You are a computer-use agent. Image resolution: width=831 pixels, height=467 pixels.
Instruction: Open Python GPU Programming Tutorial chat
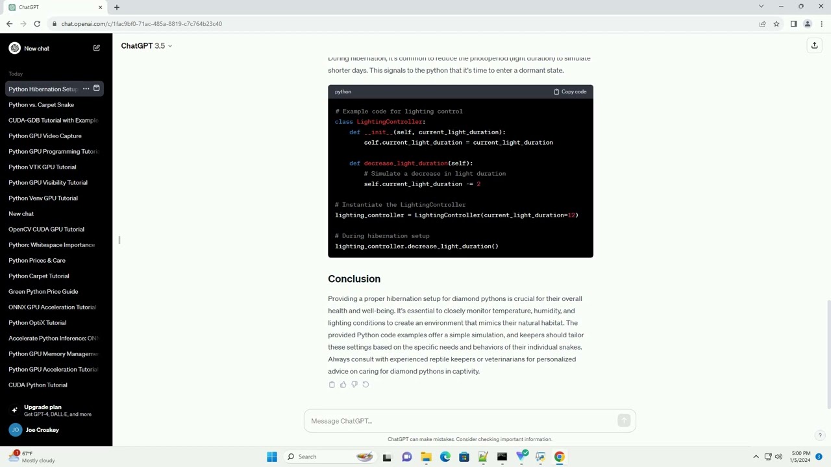coord(55,151)
